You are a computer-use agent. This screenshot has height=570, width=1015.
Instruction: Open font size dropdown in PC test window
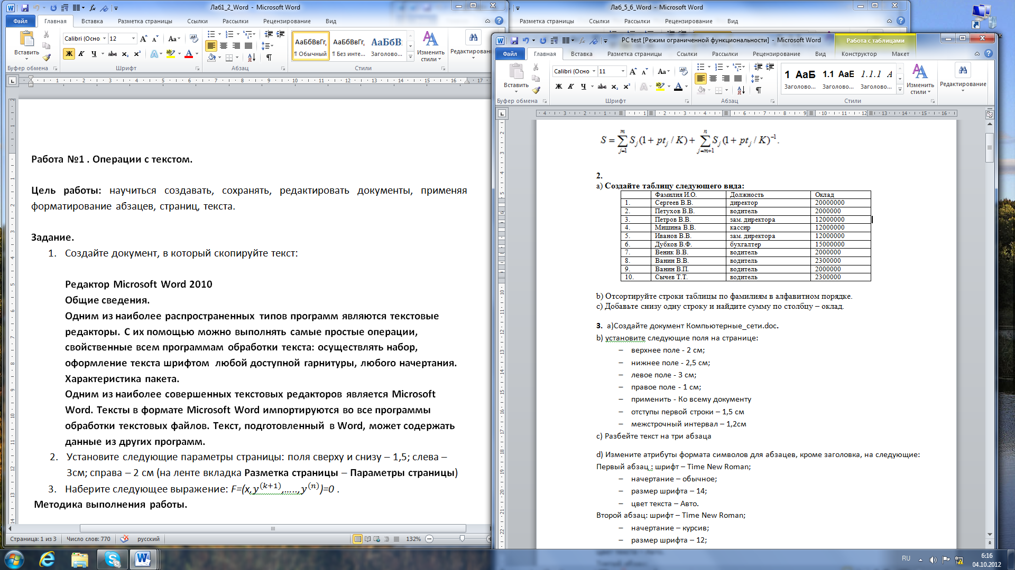pos(623,71)
